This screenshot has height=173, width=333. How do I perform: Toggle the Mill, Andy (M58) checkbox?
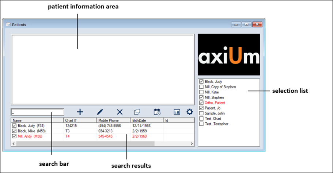click(x=15, y=136)
